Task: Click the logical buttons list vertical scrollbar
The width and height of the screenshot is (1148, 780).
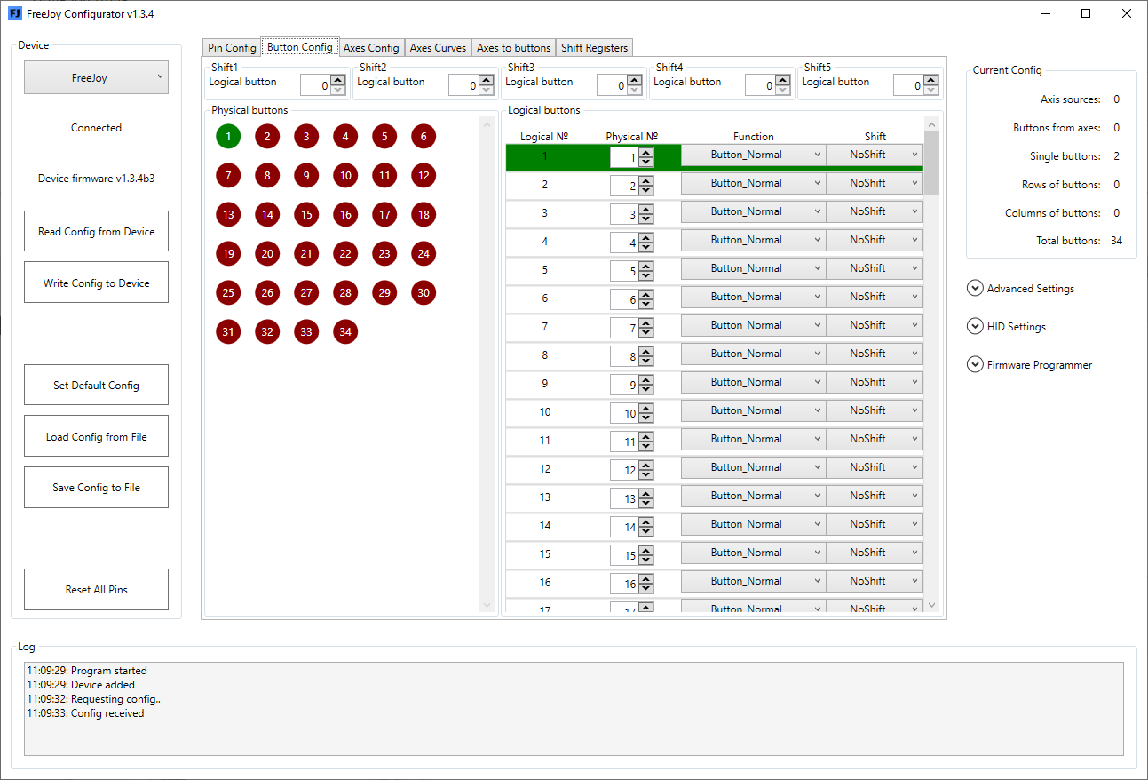Action: click(931, 364)
